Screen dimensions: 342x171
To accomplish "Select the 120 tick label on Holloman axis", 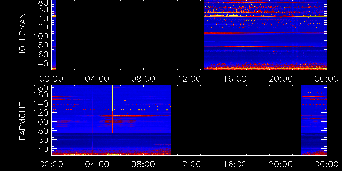I will [41, 27].
